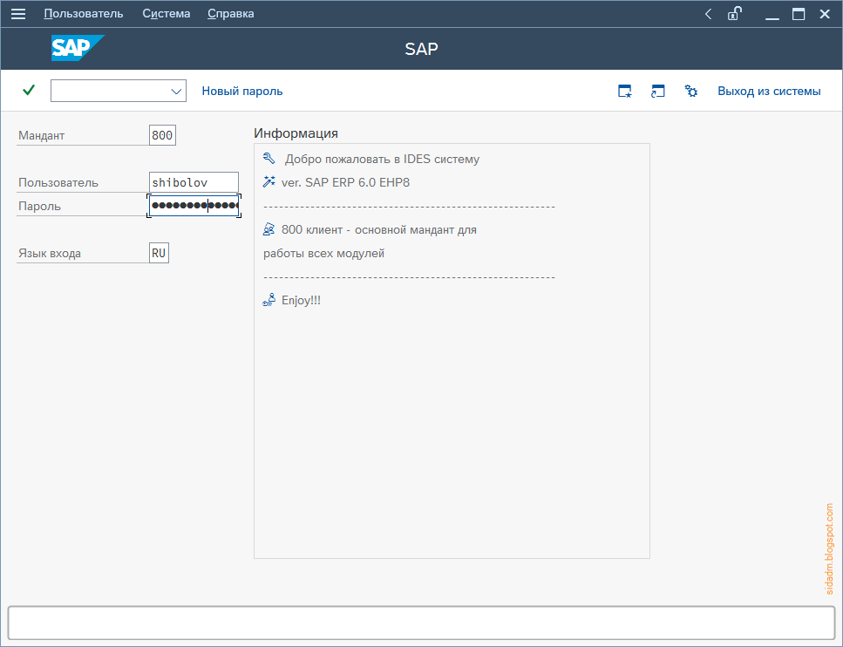Click the command field combo box
Viewport: 843px width, 647px height.
click(x=113, y=90)
